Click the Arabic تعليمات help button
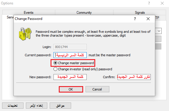 pos(13,105)
